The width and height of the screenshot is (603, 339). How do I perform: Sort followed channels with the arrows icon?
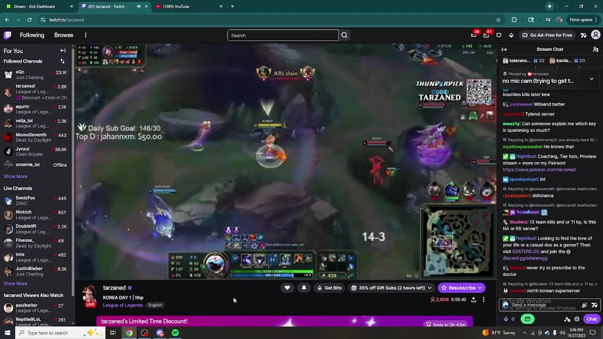(x=62, y=61)
